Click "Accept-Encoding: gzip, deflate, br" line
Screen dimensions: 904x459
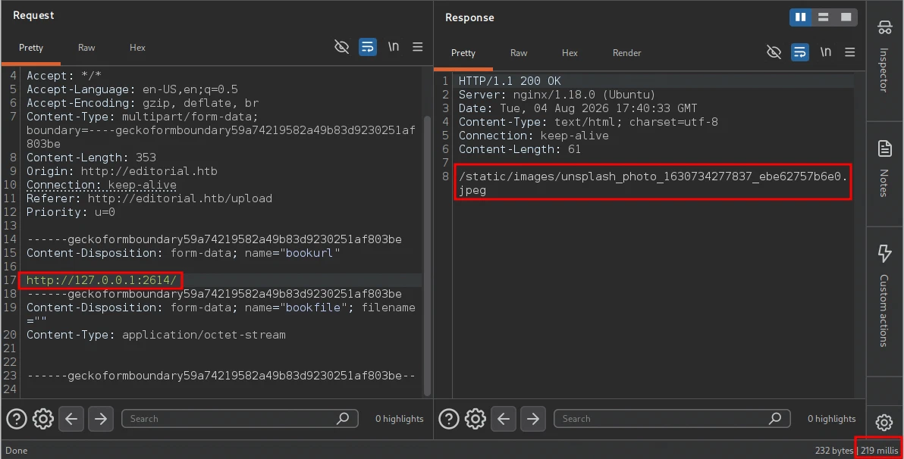coord(143,103)
